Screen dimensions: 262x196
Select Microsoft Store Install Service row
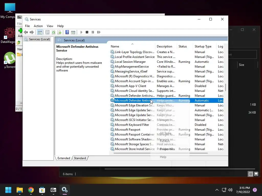[x=167, y=149]
